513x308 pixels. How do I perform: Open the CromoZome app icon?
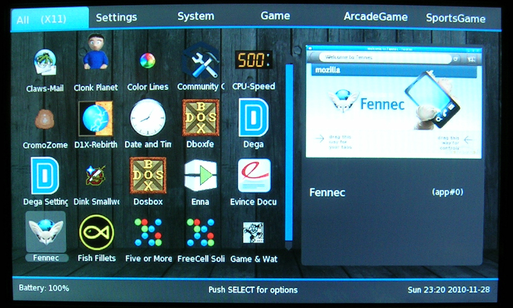[x=44, y=119]
